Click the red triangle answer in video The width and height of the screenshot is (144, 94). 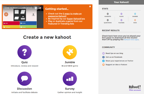point(11,23)
